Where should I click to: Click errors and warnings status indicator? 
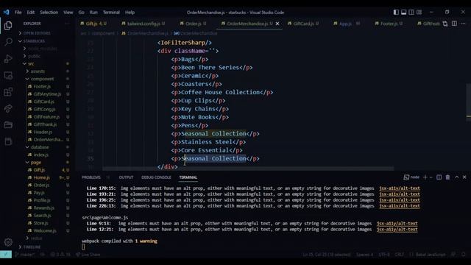pyautogui.click(x=60, y=255)
